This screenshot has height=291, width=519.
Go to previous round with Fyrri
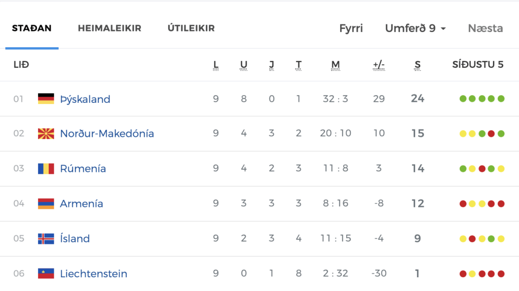pos(351,28)
